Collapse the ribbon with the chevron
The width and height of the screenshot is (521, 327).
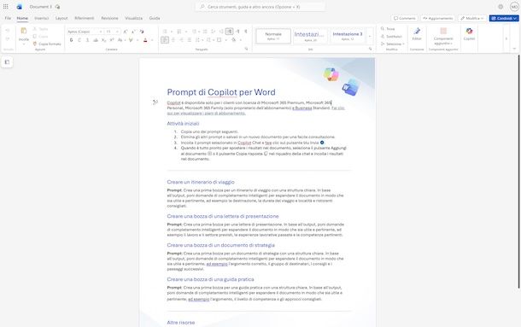point(514,49)
